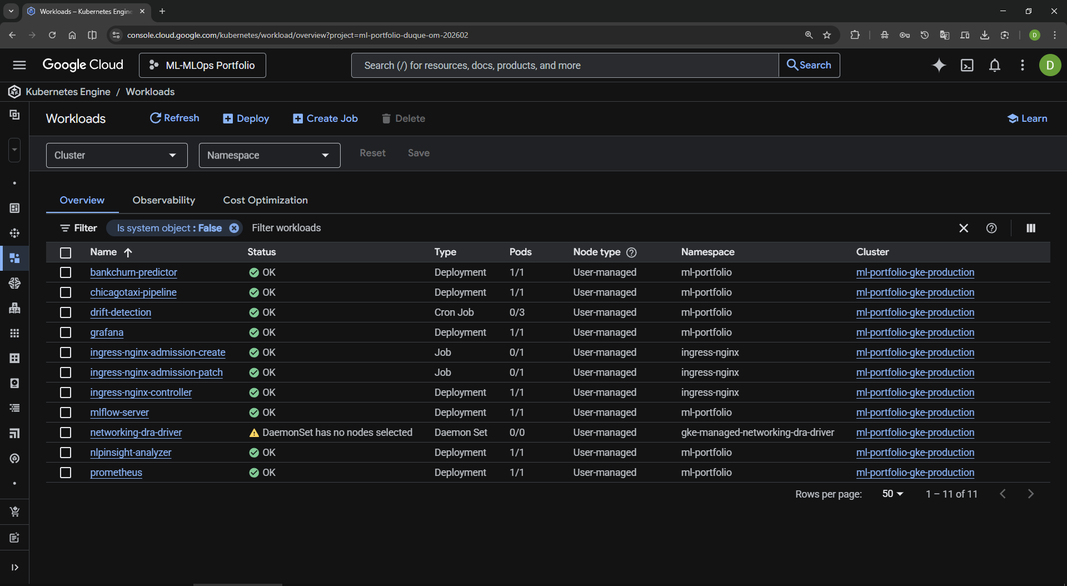Clear all filters with the X icon
The width and height of the screenshot is (1067, 586).
coord(963,228)
